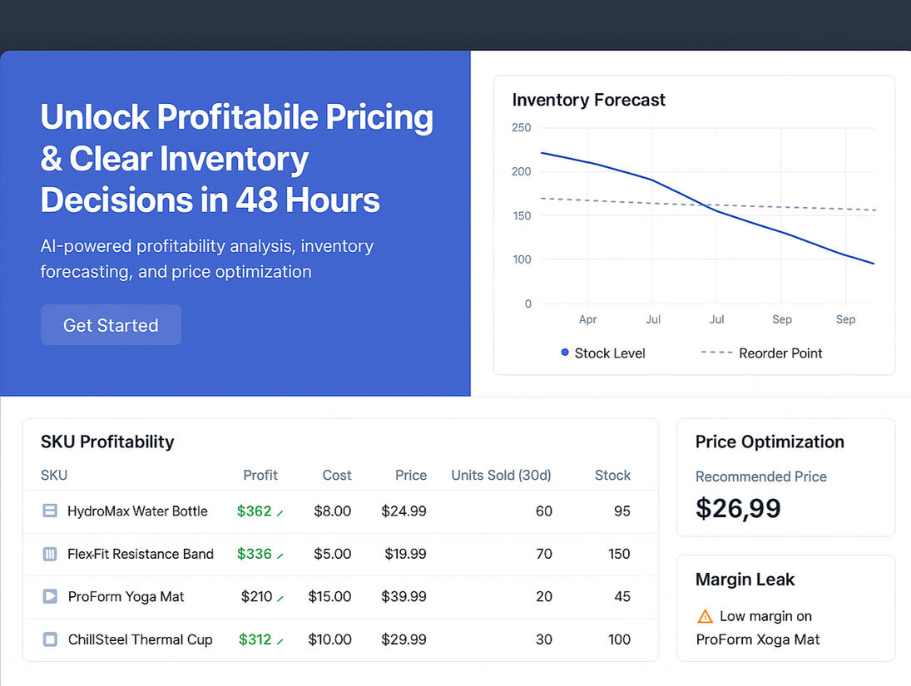Image resolution: width=911 pixels, height=686 pixels.
Task: Sort table by Units Sold (30d) header
Action: click(501, 475)
